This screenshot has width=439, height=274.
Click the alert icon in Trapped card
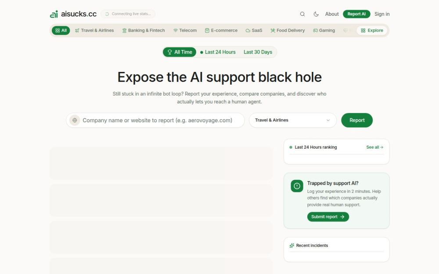click(x=297, y=186)
